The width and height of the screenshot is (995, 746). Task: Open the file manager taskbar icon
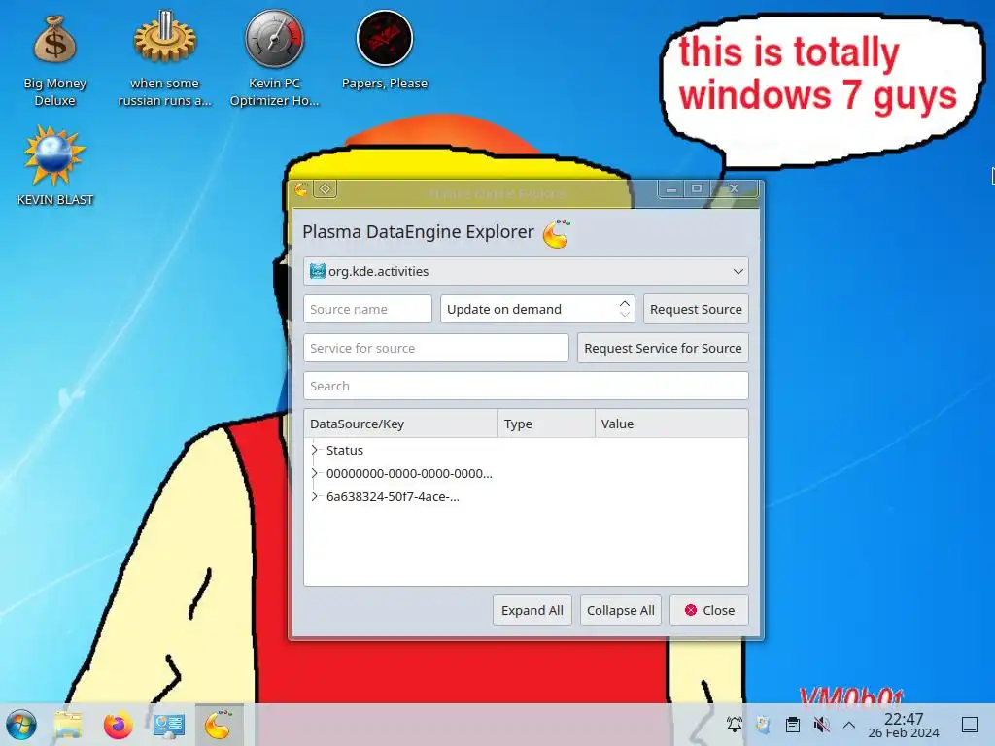68,725
